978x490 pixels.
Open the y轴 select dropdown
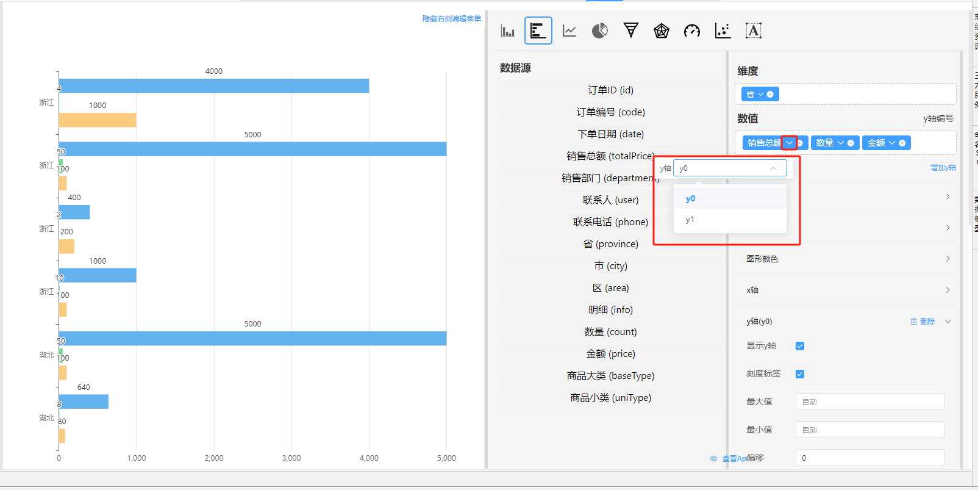[729, 168]
